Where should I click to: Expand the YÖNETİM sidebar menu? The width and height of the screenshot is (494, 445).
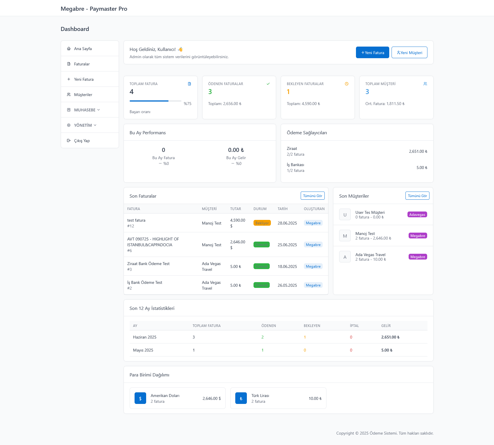coord(83,125)
